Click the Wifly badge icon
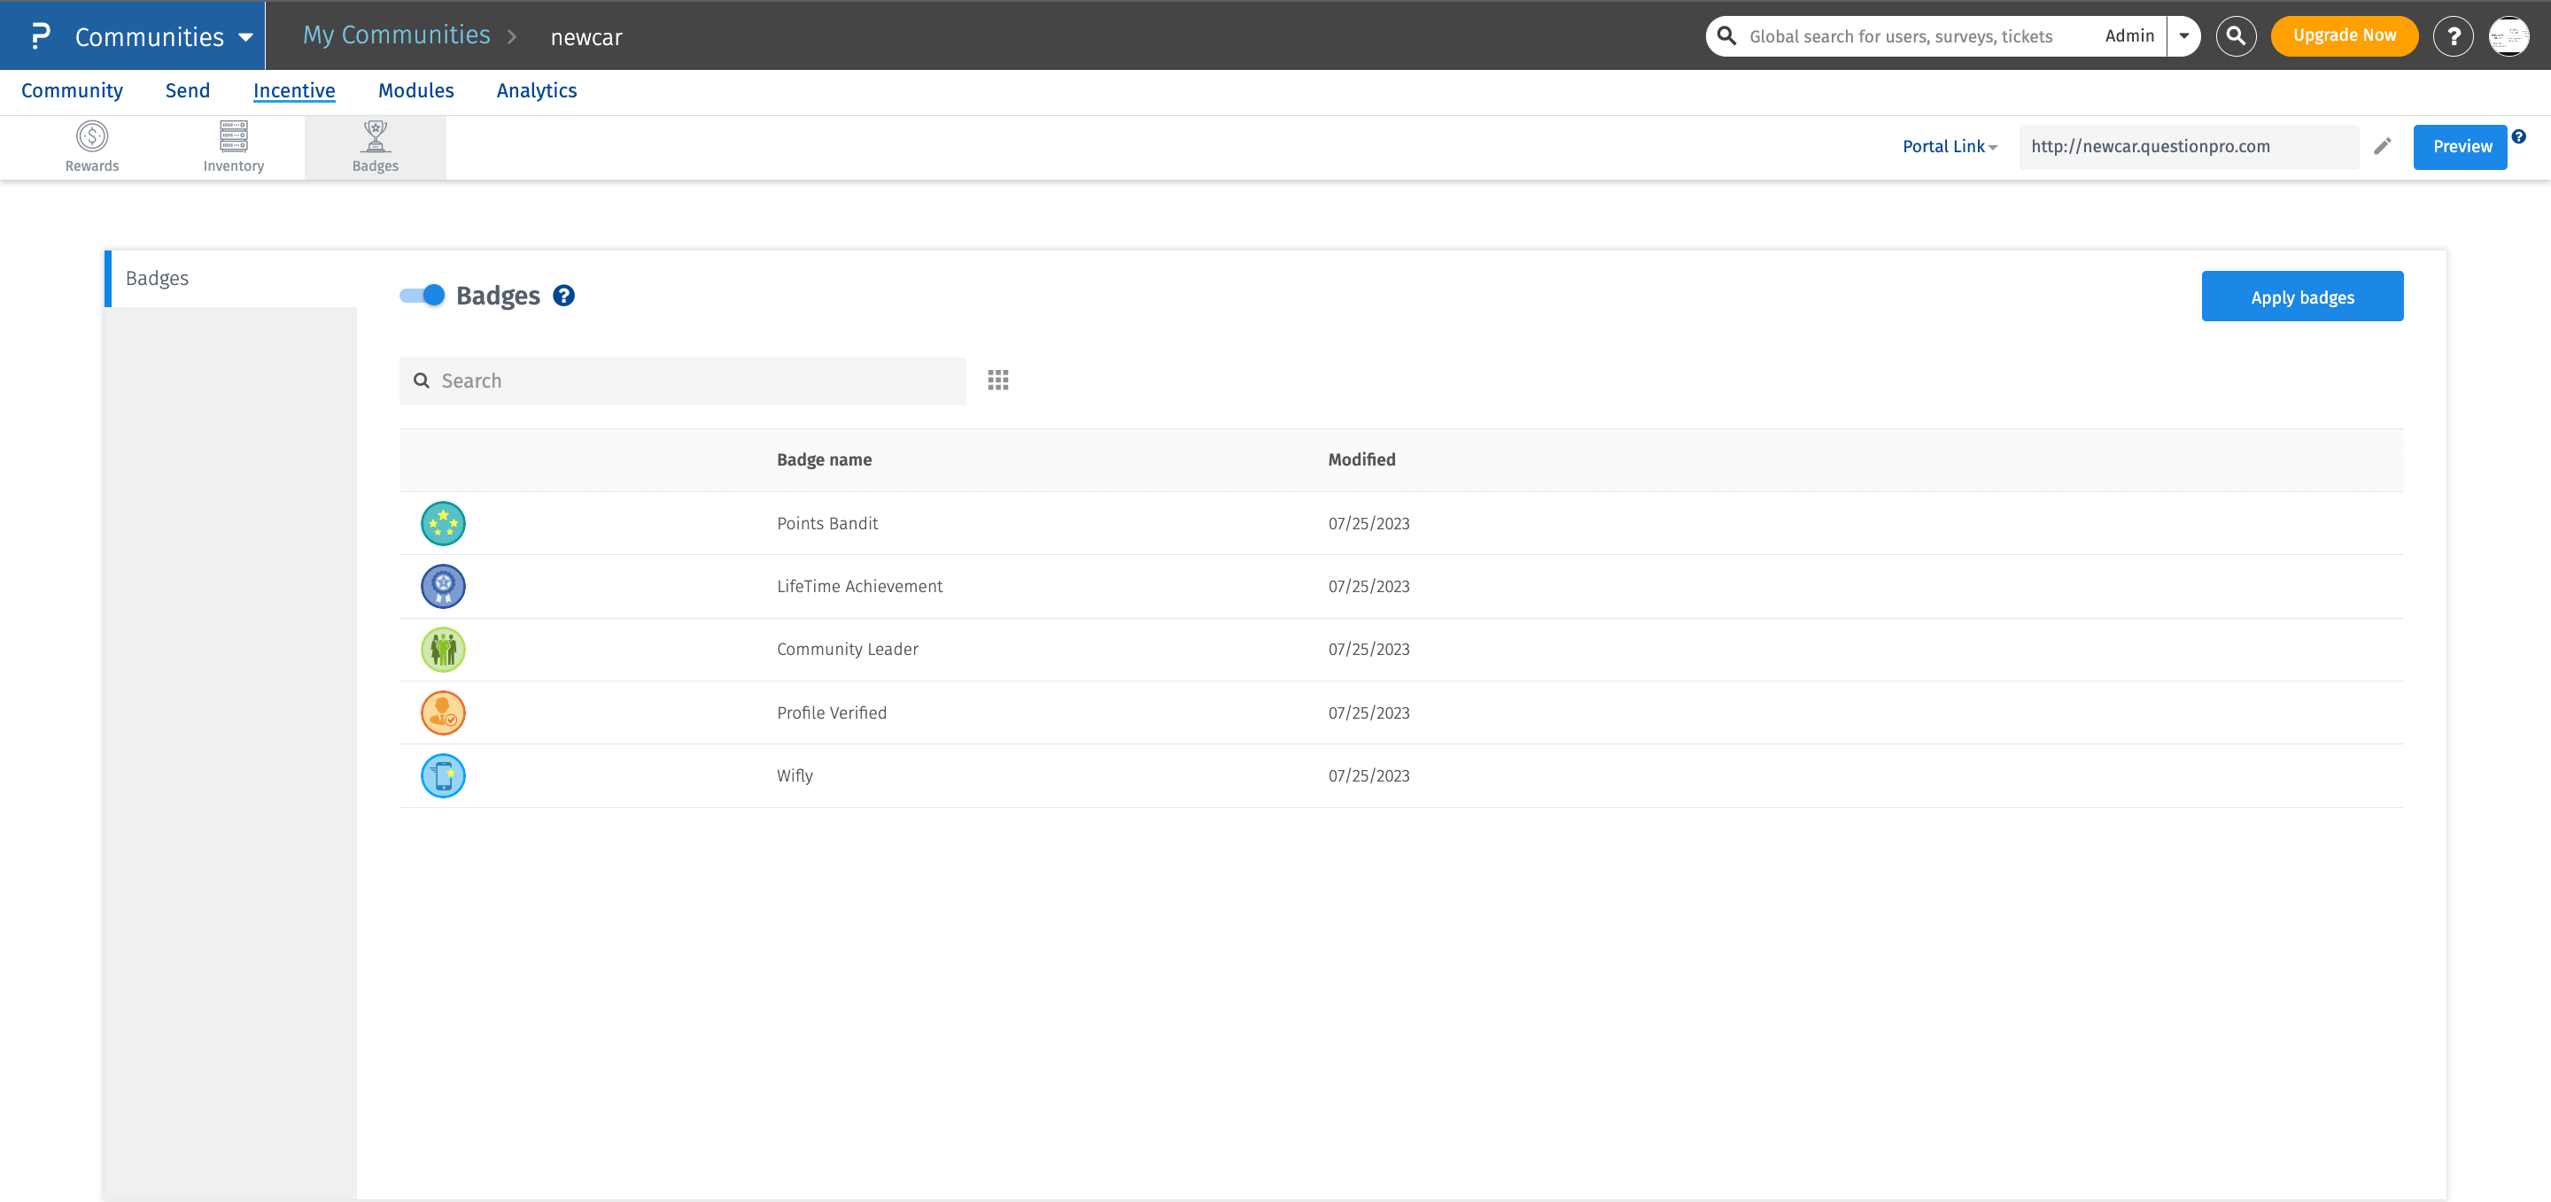The width and height of the screenshot is (2551, 1202). (443, 775)
